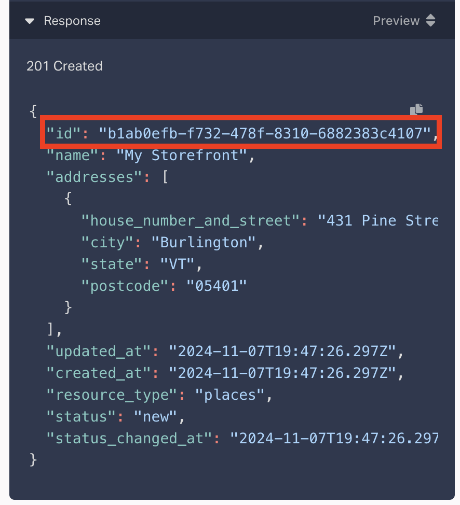Click the "Burlington" city value
Image resolution: width=460 pixels, height=505 pixels.
(x=204, y=243)
